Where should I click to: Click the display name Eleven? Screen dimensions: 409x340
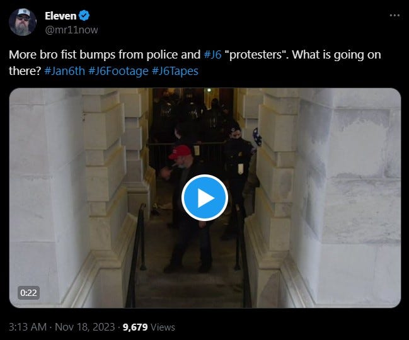pyautogui.click(x=60, y=16)
